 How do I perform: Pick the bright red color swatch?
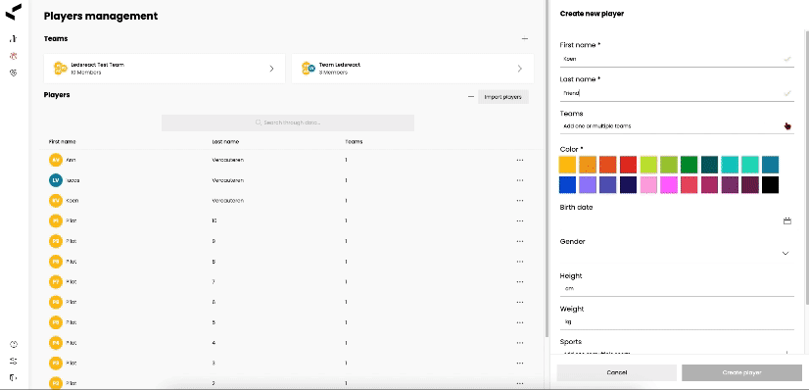click(x=628, y=165)
